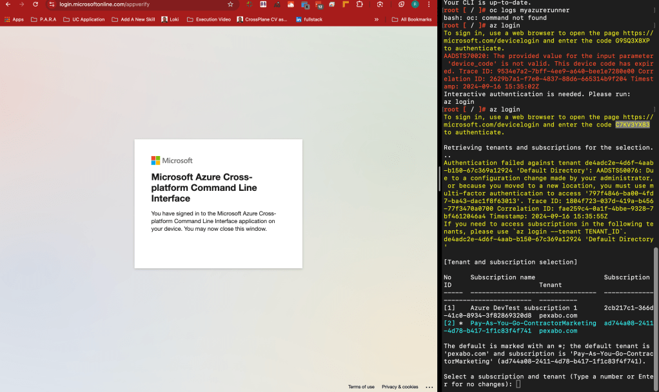This screenshot has height=392, width=659.
Task: Click the earlier code G9SQ3X8XP in terminal
Action: pos(633,41)
